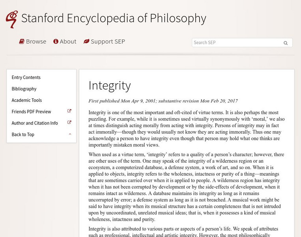The width and height of the screenshot is (301, 237).
Task: Open the Support SEP menu
Action: coord(108,41)
